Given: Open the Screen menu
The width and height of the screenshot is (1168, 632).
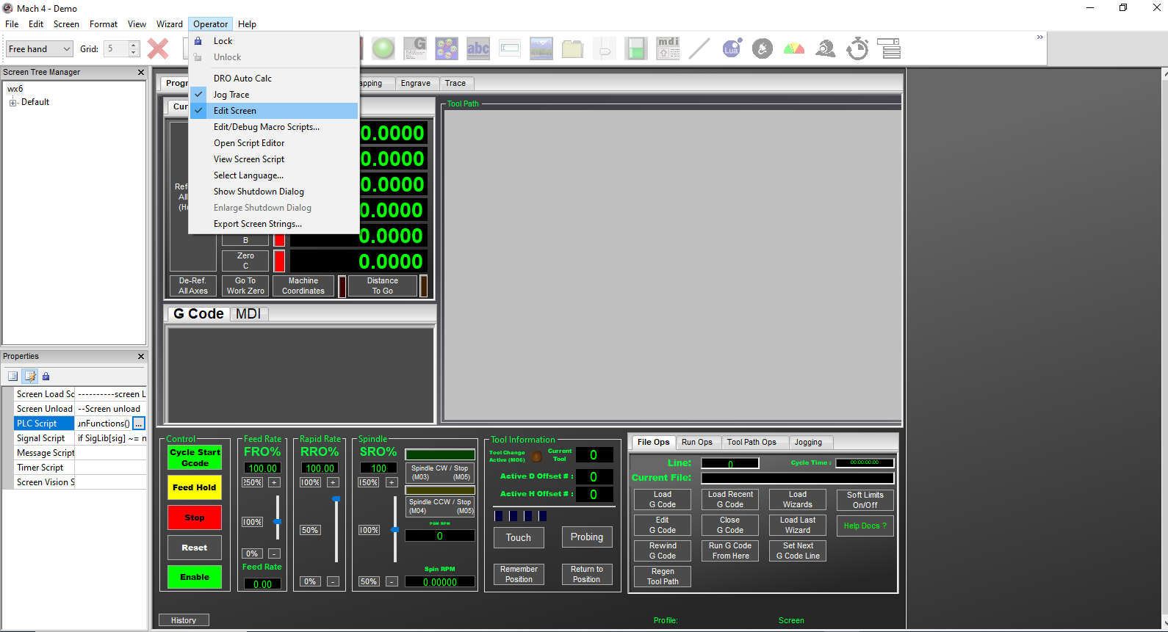Looking at the screenshot, I should pyautogui.click(x=66, y=24).
